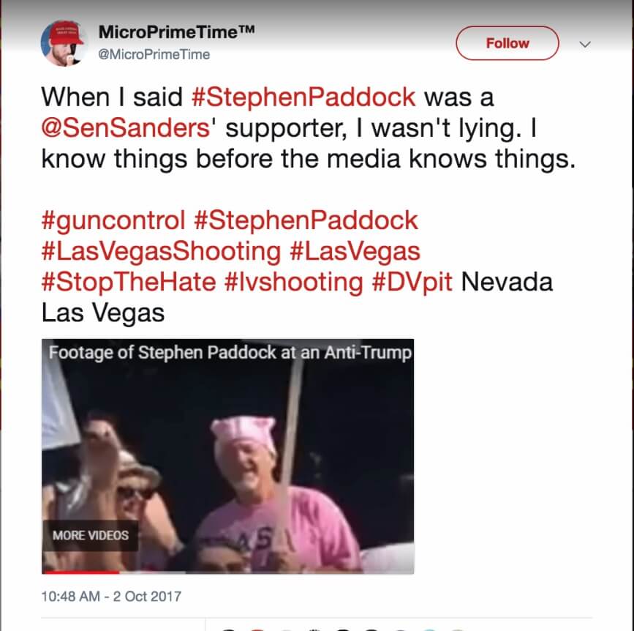Open the #LasVegasShooting hashtag

pos(161,252)
